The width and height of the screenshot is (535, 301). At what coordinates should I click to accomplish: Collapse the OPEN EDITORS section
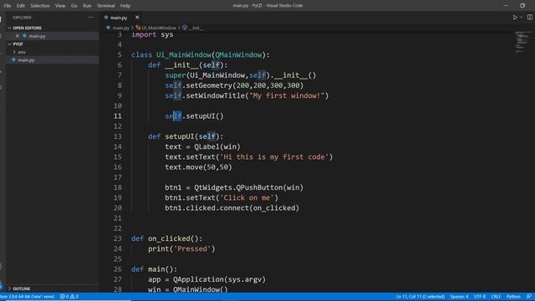point(27,28)
